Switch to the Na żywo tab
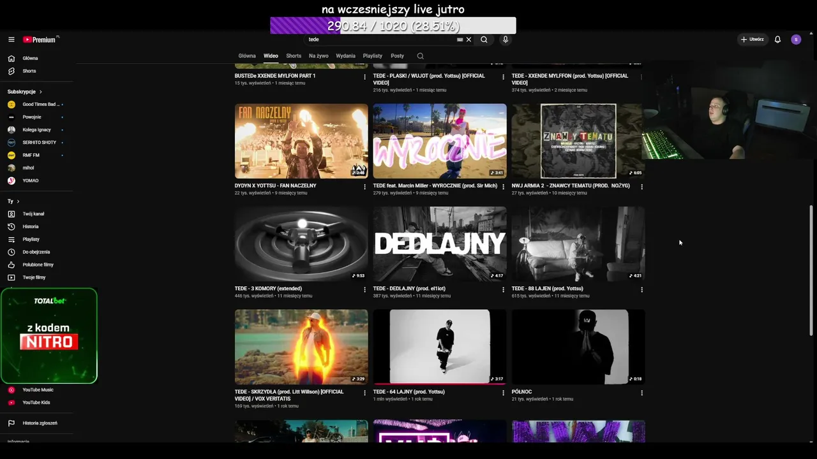This screenshot has width=817, height=459. 319,56
